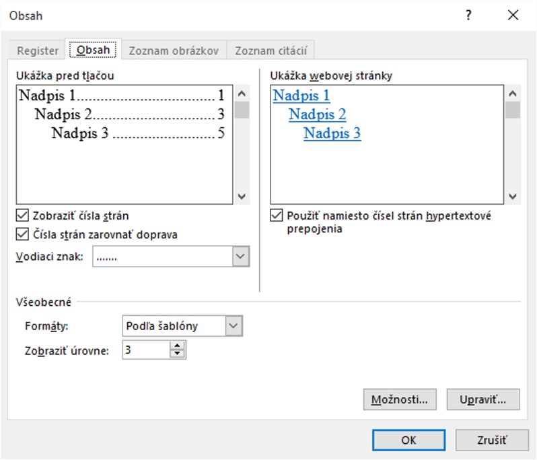This screenshot has width=537, height=460.
Task: Select the Zoznam citácií tab
Action: click(x=271, y=51)
